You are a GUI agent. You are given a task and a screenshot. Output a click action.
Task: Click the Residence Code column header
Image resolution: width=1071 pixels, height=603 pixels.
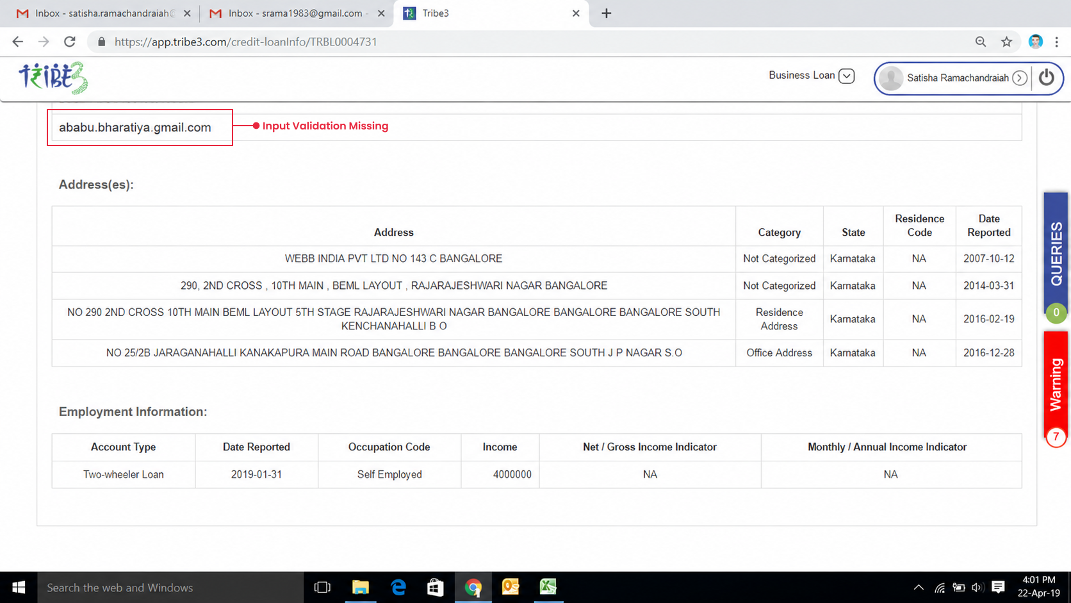click(919, 226)
